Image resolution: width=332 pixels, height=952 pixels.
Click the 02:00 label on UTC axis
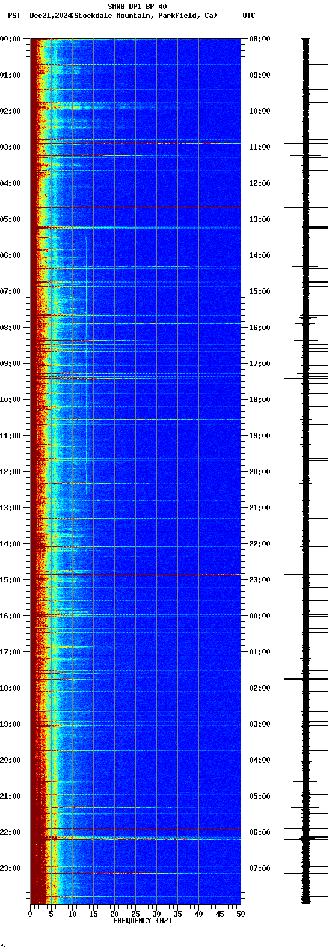(x=260, y=688)
